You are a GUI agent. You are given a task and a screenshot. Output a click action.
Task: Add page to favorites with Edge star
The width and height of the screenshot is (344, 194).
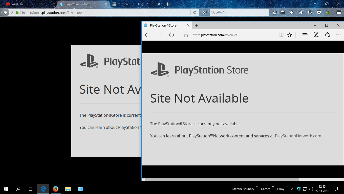click(x=290, y=35)
